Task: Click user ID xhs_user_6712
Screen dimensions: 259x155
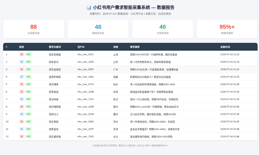Action: [x=85, y=84]
